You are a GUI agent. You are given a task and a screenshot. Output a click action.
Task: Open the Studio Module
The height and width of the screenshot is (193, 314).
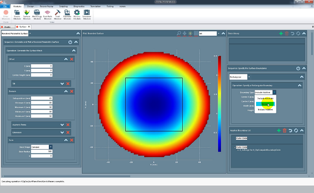17,14
